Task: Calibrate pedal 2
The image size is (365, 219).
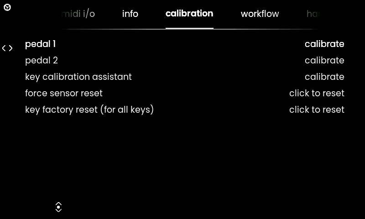Action: (324, 60)
